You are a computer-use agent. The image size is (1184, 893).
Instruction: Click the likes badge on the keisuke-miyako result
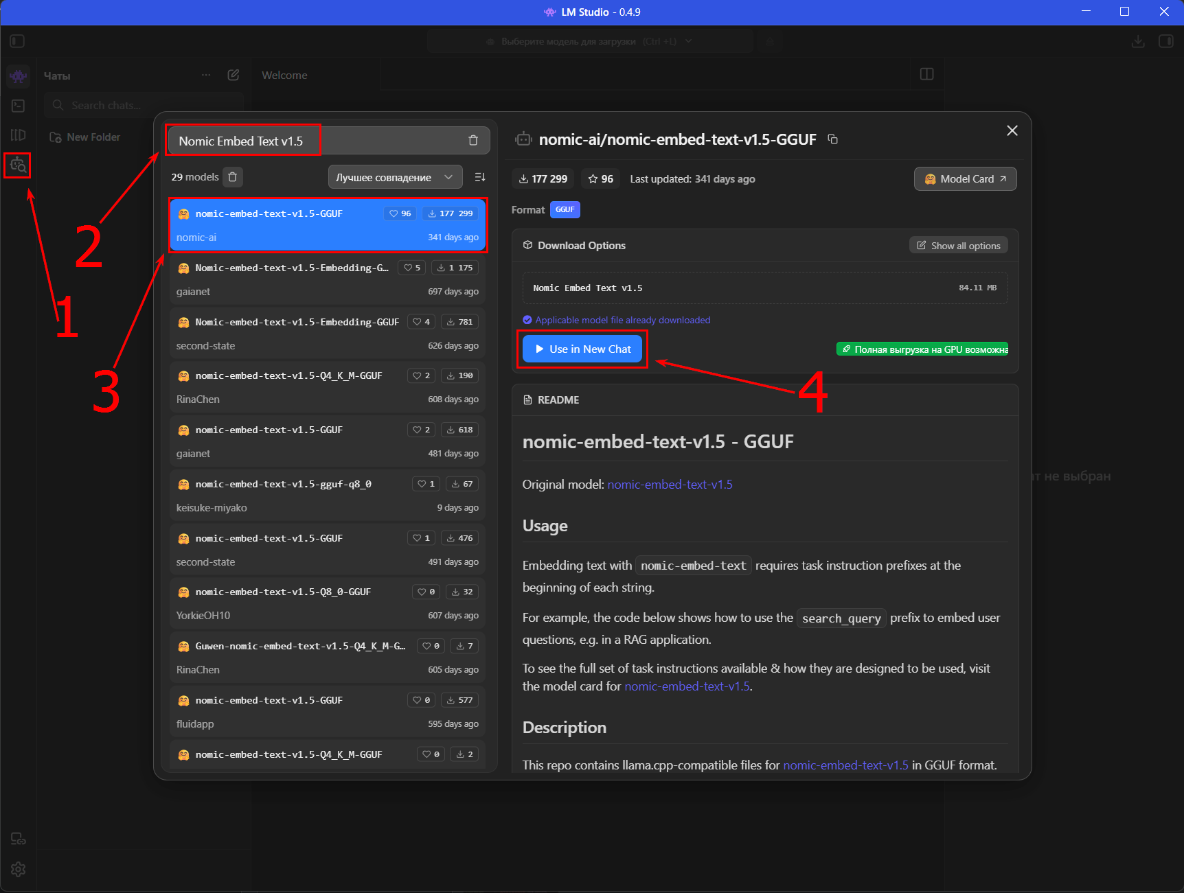pyautogui.click(x=426, y=484)
